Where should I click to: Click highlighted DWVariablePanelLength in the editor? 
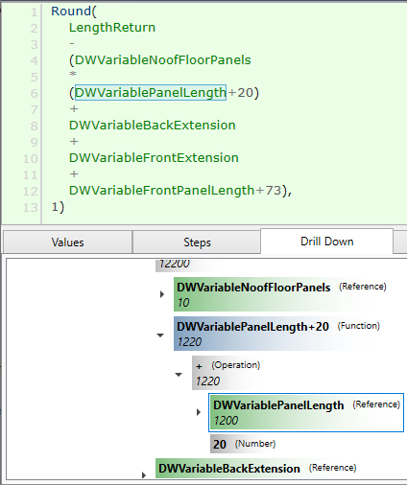(151, 93)
